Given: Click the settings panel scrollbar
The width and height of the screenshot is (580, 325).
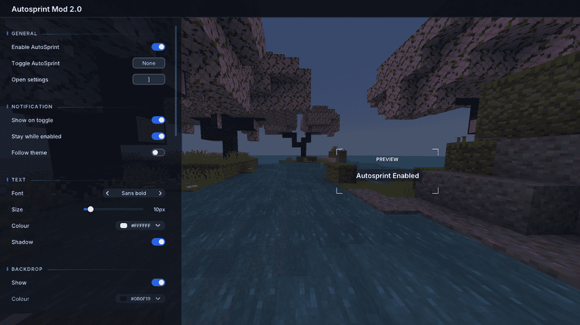Looking at the screenshot, I should click(x=176, y=81).
